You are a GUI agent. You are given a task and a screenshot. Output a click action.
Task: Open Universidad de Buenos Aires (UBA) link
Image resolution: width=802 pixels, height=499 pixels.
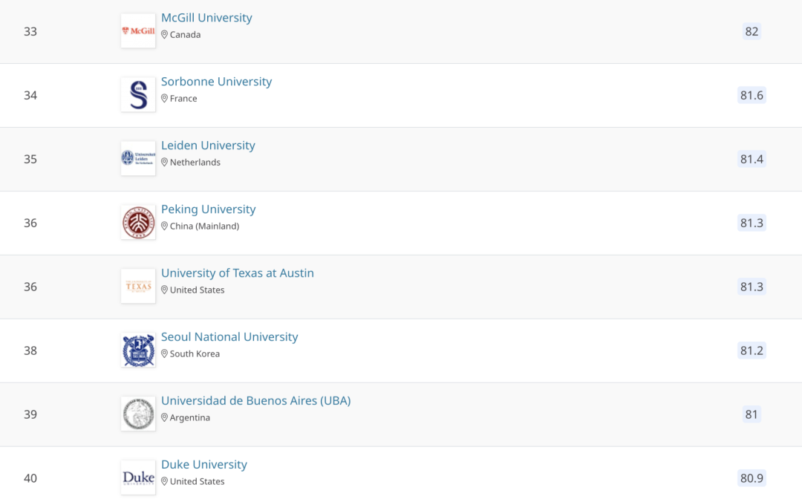tap(255, 401)
